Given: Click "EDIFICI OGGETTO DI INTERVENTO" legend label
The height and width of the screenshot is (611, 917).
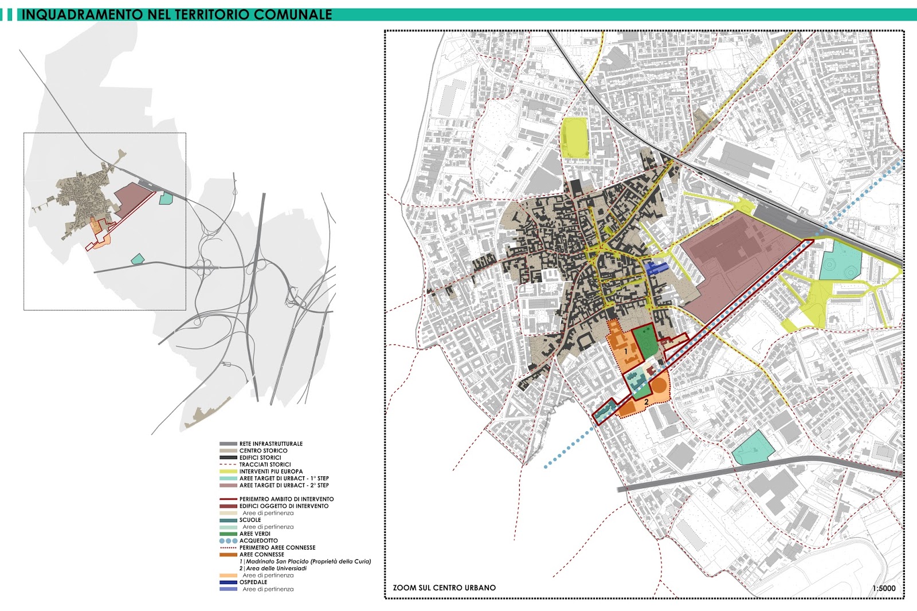Looking at the screenshot, I should pos(284,506).
